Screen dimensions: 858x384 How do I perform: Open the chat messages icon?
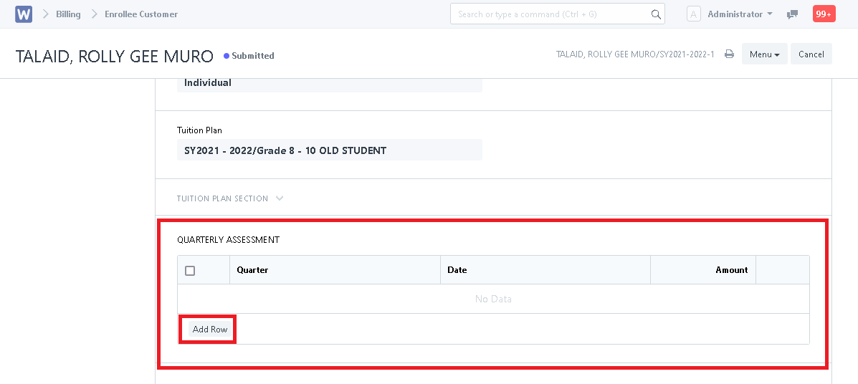pos(792,15)
